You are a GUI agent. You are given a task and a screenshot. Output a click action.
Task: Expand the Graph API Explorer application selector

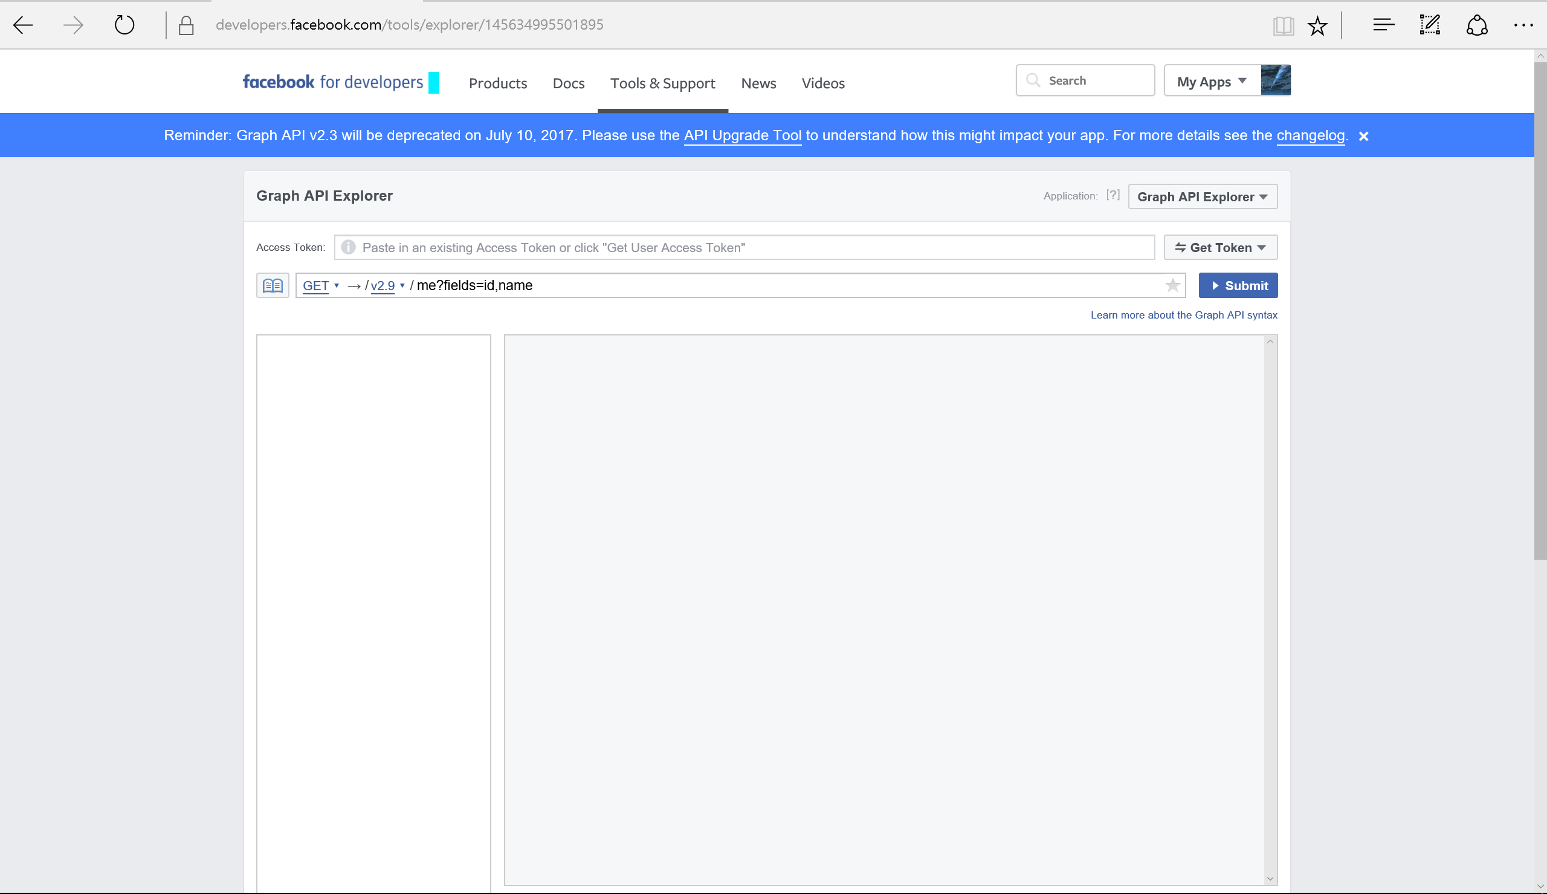click(1202, 197)
